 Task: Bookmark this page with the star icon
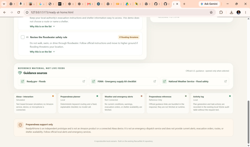click(x=211, y=12)
